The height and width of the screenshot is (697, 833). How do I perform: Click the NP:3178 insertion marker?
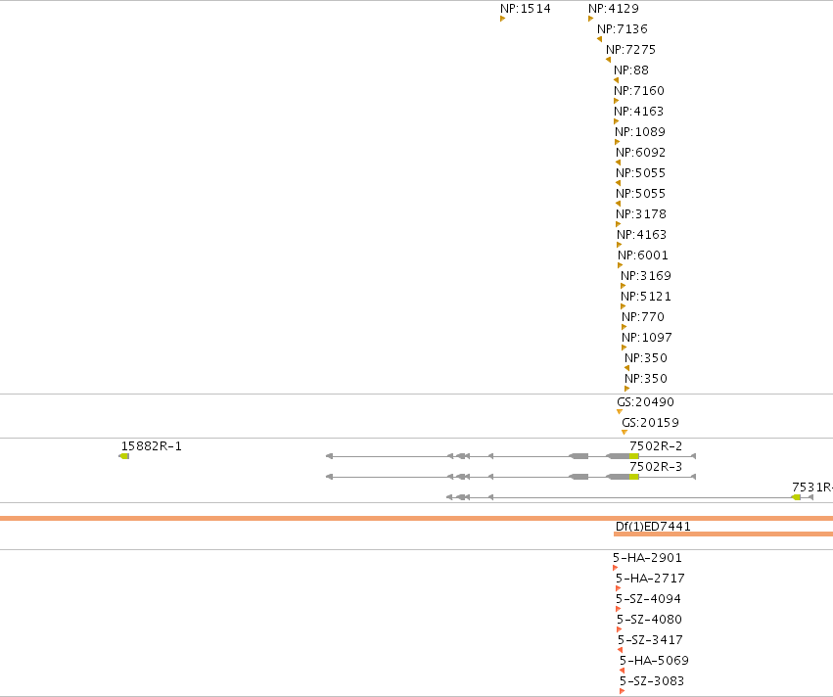(x=618, y=224)
